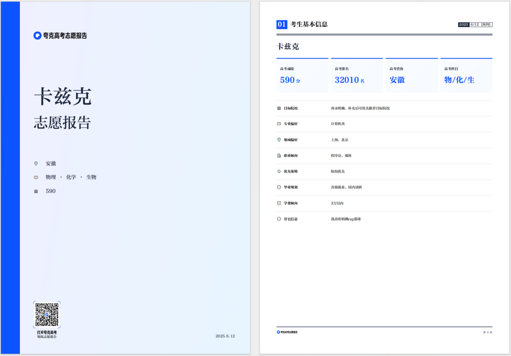Click the 高考科目 物/化/生 card
Viewport: 511px width, 356px height.
pos(466,75)
